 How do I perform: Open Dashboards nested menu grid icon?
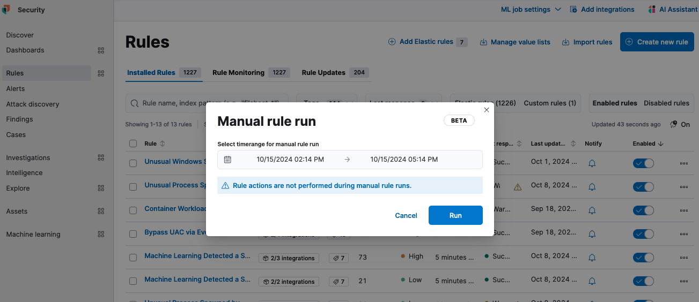pos(101,50)
